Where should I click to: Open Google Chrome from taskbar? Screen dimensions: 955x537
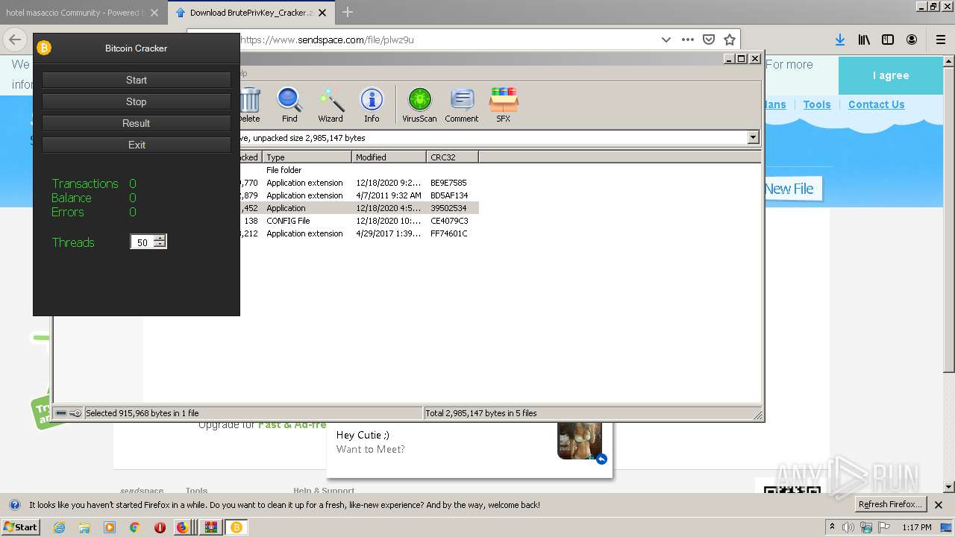pyautogui.click(x=135, y=527)
